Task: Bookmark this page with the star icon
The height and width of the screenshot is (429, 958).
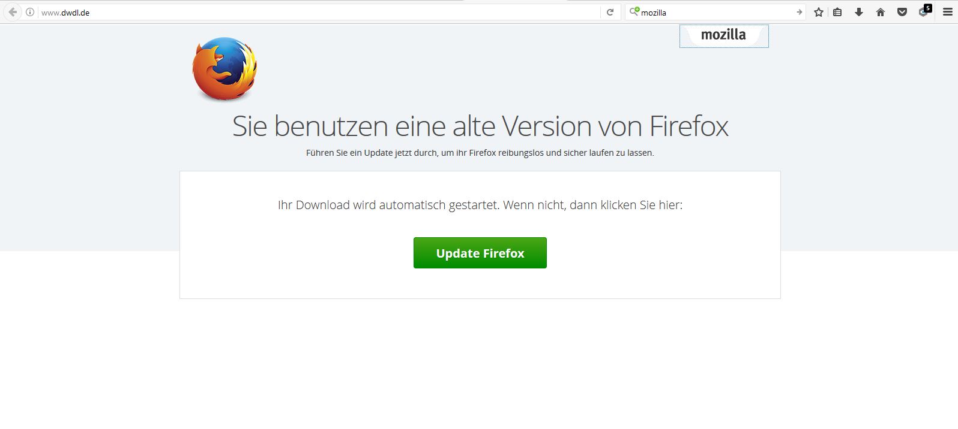Action: (x=819, y=12)
